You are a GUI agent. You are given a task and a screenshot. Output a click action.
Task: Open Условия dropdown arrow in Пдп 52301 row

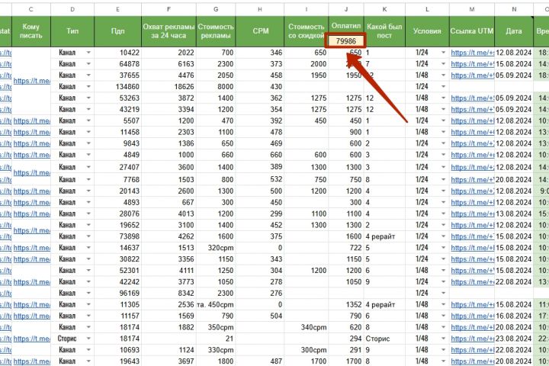pos(443,271)
